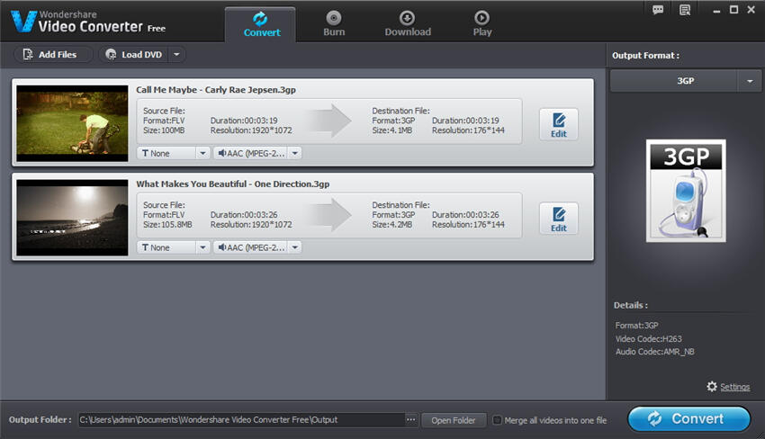The width and height of the screenshot is (765, 439).
Task: Open the feedback chat bubble icon
Action: (658, 10)
